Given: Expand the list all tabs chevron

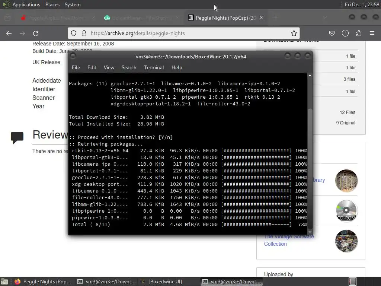Looking at the screenshot, I should click(325, 18).
